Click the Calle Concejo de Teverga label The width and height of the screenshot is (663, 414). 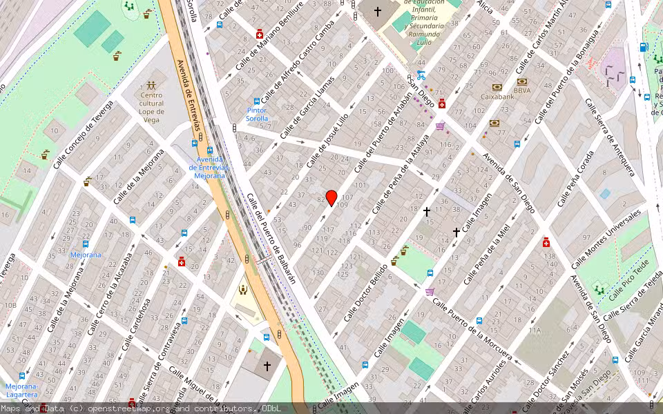tap(84, 135)
